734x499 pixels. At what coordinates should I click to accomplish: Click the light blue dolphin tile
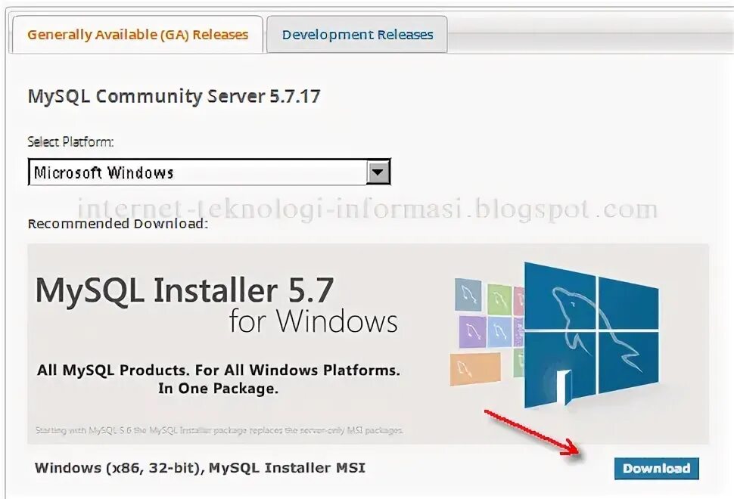tap(499, 332)
